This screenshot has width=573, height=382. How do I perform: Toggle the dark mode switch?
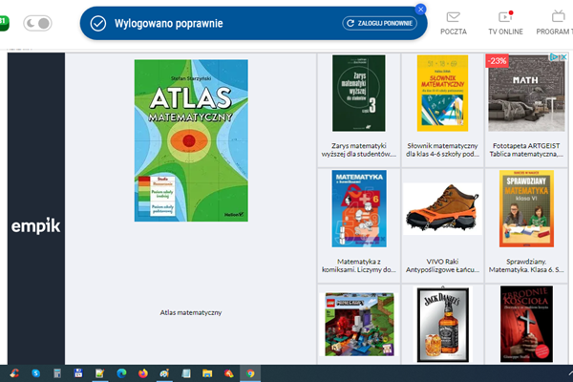(x=37, y=22)
